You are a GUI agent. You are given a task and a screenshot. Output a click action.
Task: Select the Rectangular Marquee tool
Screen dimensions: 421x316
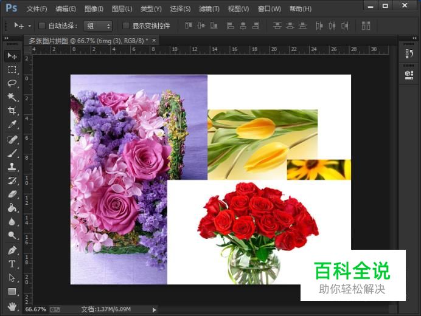[12, 70]
